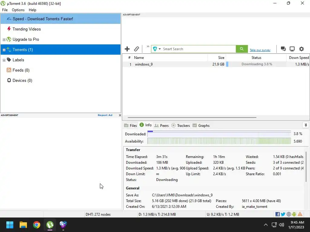Click the green Availability bar
This screenshot has width=310, height=232.
(219, 141)
